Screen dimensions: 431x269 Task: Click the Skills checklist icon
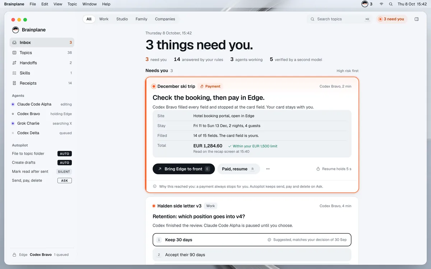[x=14, y=73]
